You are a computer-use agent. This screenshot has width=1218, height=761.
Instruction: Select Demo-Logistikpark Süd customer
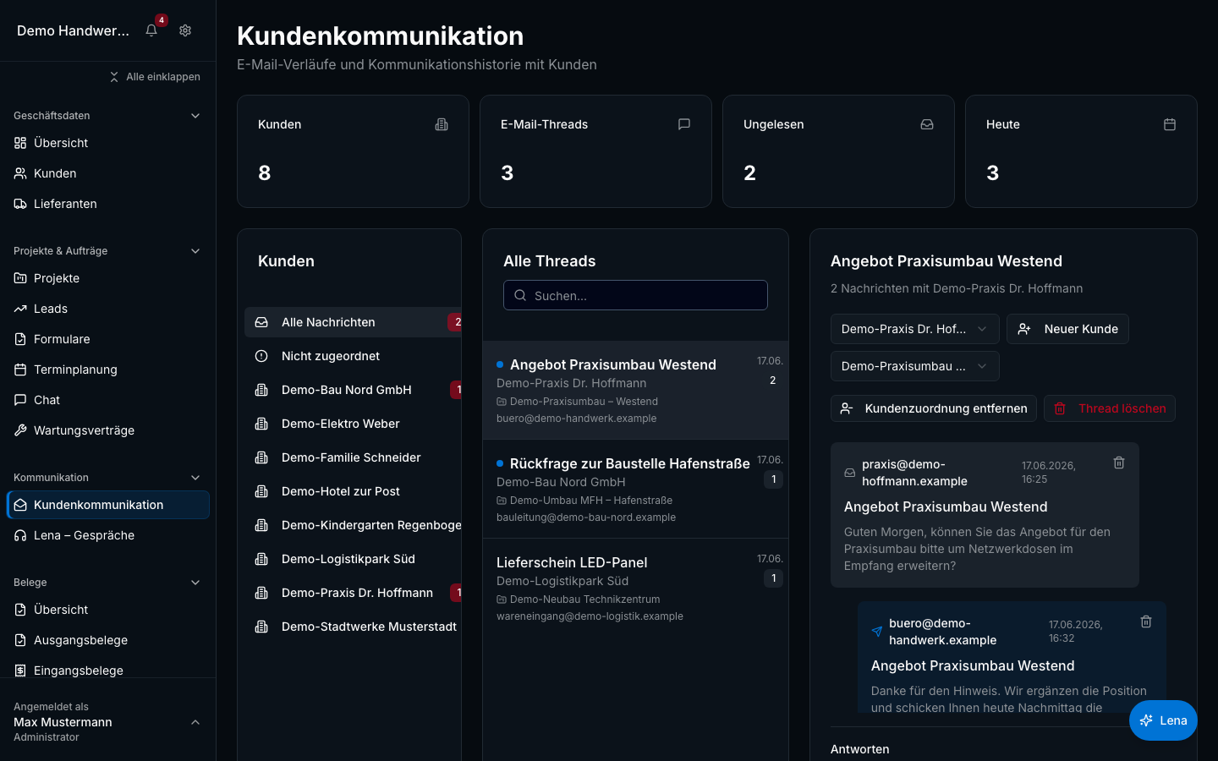click(353, 559)
